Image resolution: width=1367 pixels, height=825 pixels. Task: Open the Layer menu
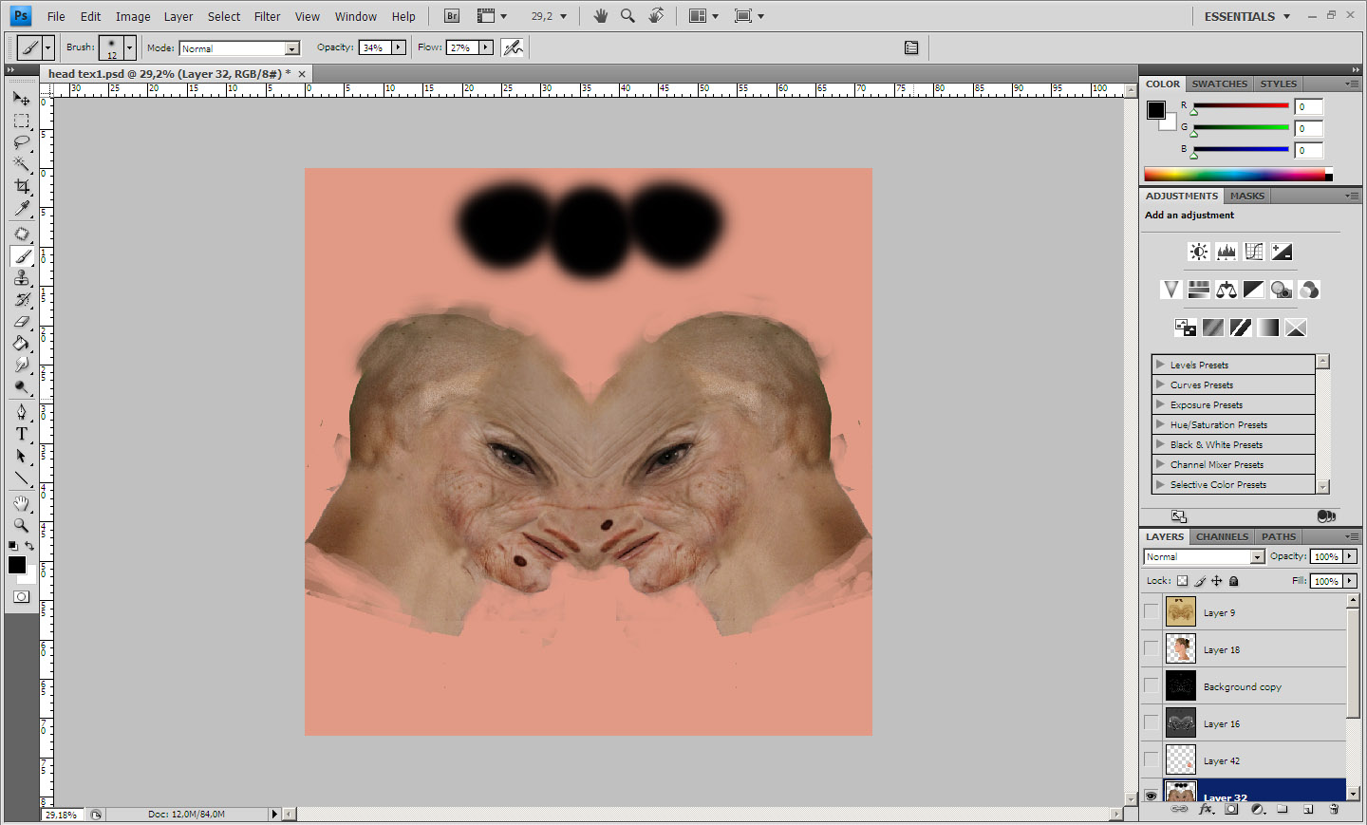pyautogui.click(x=178, y=16)
